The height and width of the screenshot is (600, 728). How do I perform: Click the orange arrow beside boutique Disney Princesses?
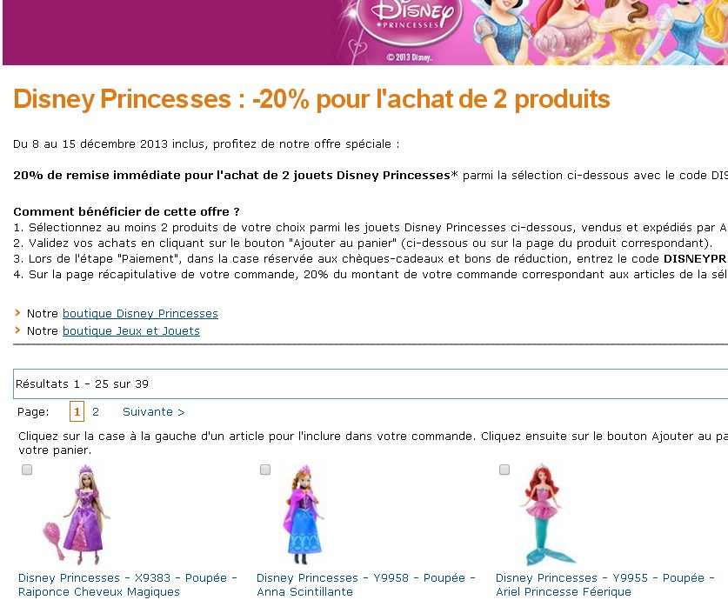[x=17, y=313]
